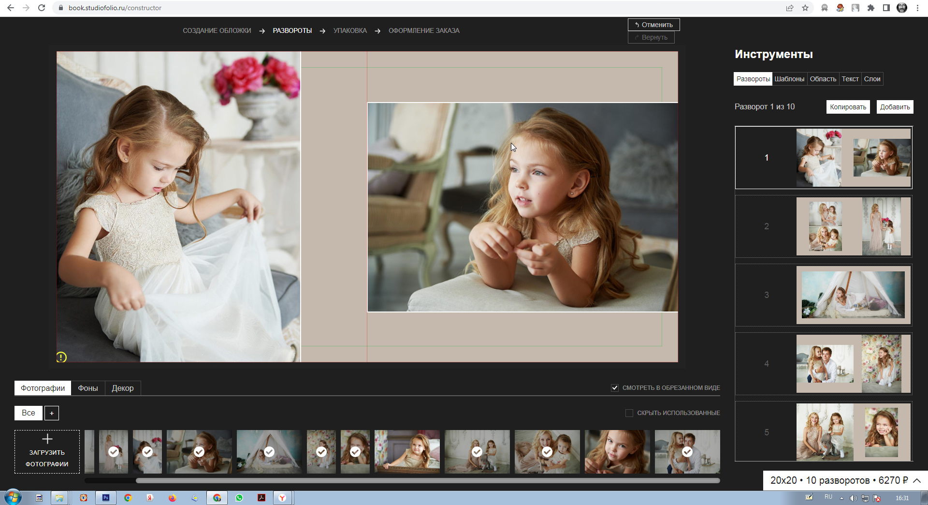The image size is (928, 505).
Task: Click the yellow warning icon on left photo
Action: [61, 357]
